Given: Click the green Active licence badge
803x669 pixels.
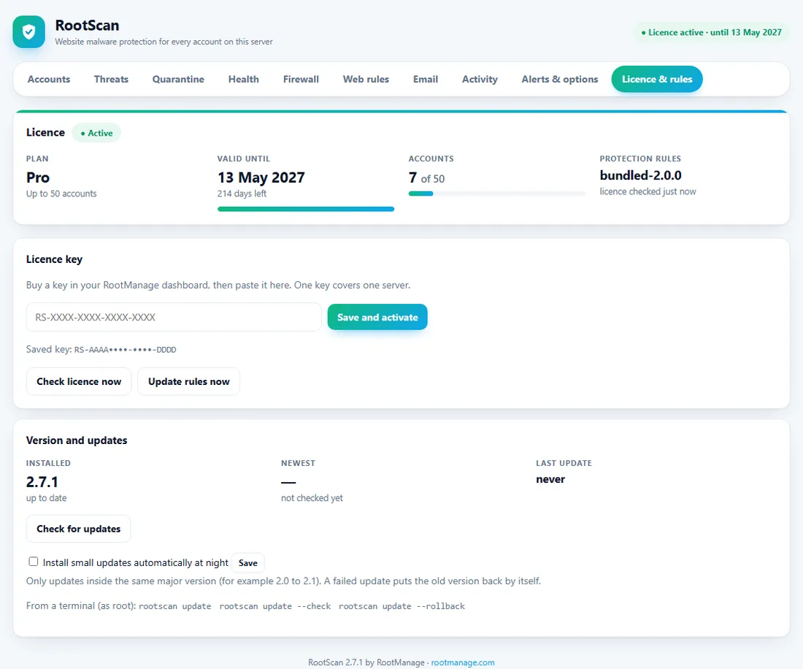Looking at the screenshot, I should click(96, 133).
